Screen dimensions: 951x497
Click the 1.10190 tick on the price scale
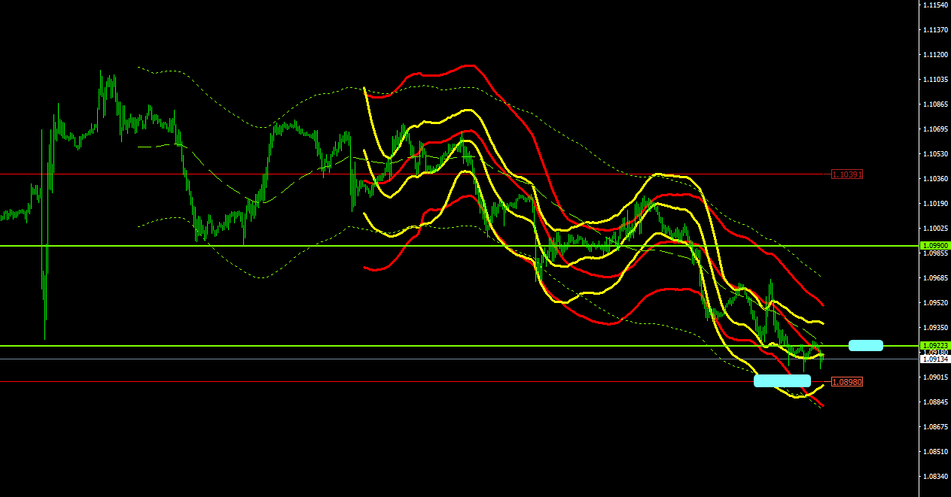pos(935,204)
